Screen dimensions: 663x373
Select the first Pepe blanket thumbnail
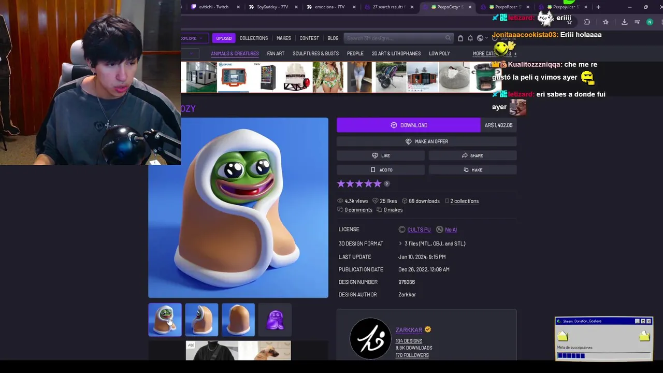165,320
